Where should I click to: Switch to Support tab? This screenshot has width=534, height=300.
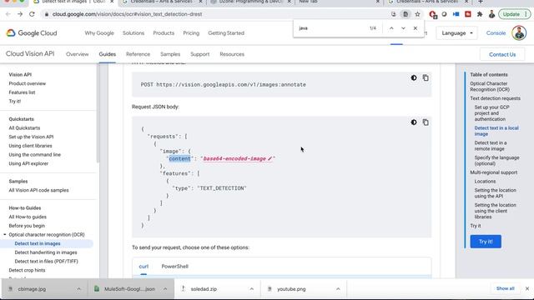click(x=200, y=54)
